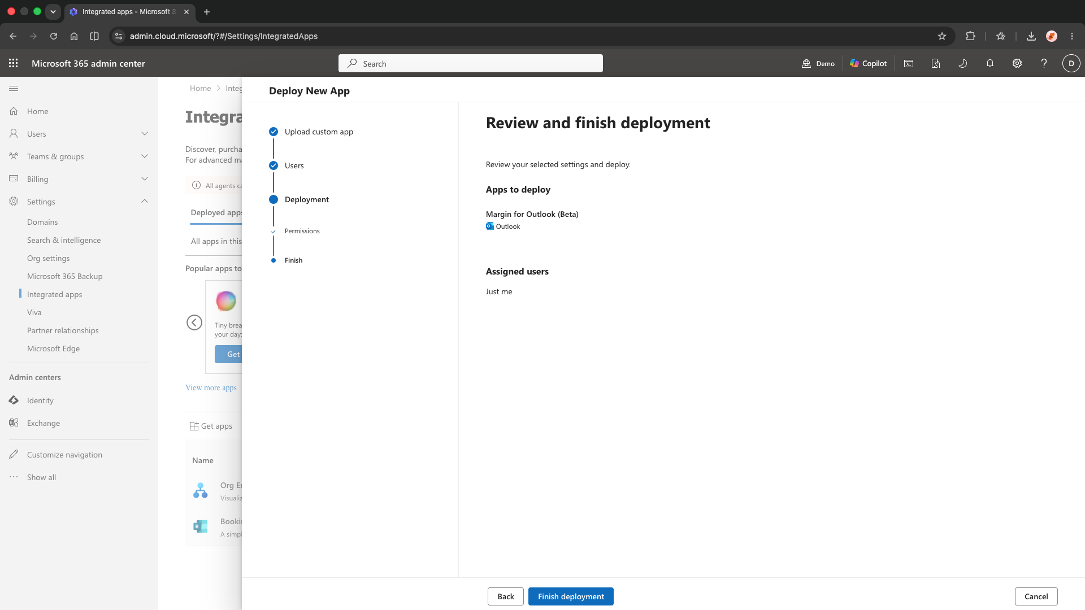Select Integrated apps in navigation

(55, 294)
